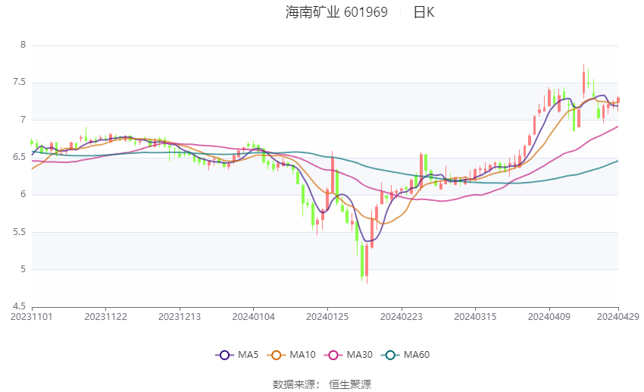Image resolution: width=644 pixels, height=392 pixels.
Task: Click the 6 price axis label
Action: [x=23, y=194]
